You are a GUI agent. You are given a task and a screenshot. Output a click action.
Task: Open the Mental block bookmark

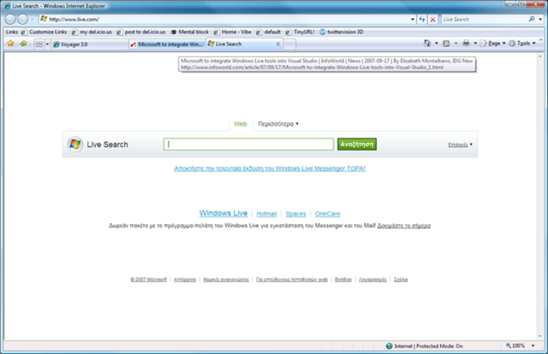pyautogui.click(x=189, y=32)
